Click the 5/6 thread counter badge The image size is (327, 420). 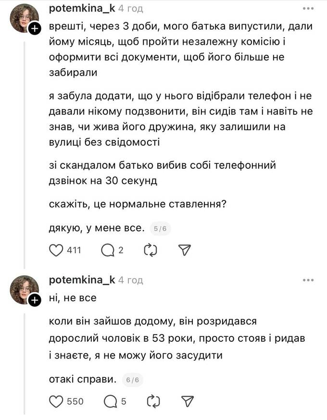coord(160,229)
